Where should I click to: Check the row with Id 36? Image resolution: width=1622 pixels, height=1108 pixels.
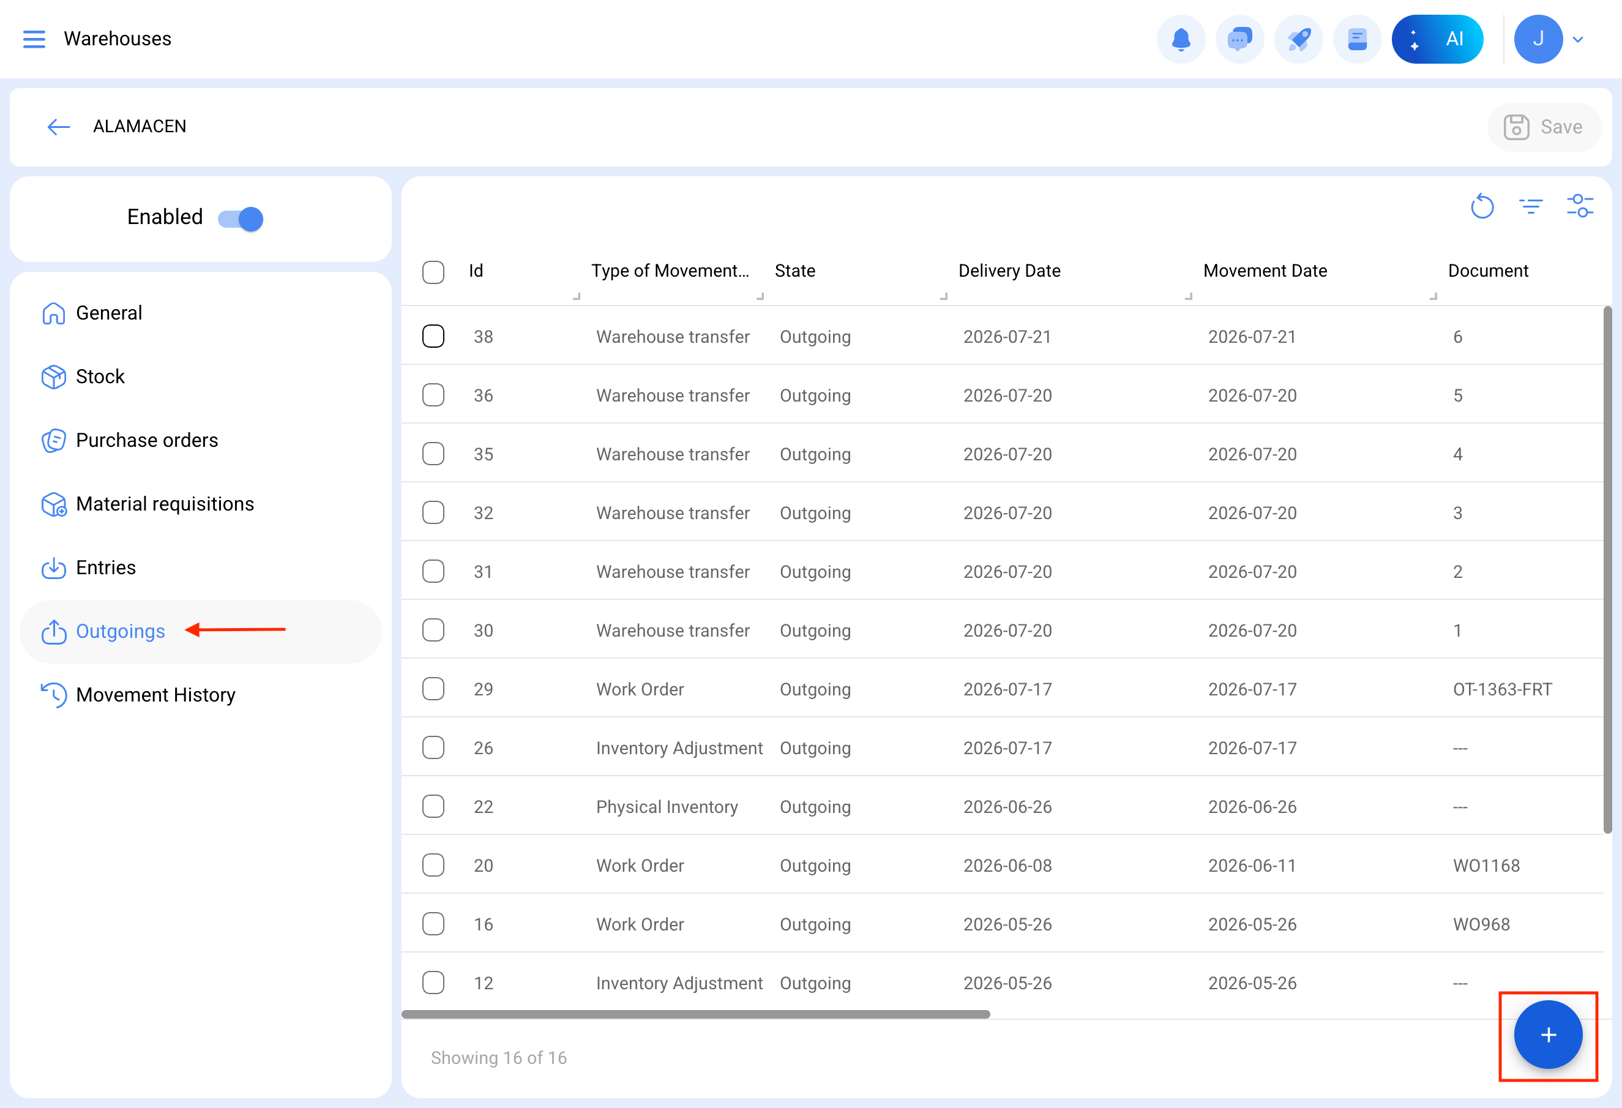(x=433, y=395)
